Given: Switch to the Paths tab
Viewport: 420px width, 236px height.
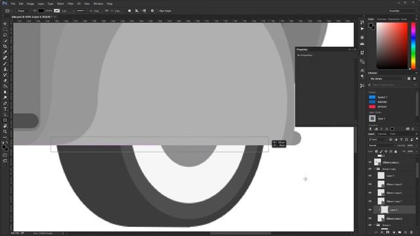Looking at the screenshot, I should [392, 134].
